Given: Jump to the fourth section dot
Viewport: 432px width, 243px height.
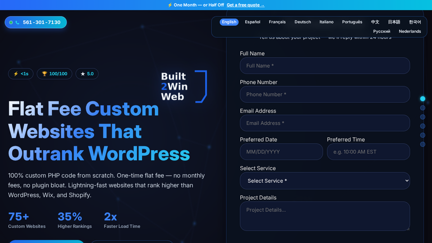Looking at the screenshot, I should pos(423,126).
